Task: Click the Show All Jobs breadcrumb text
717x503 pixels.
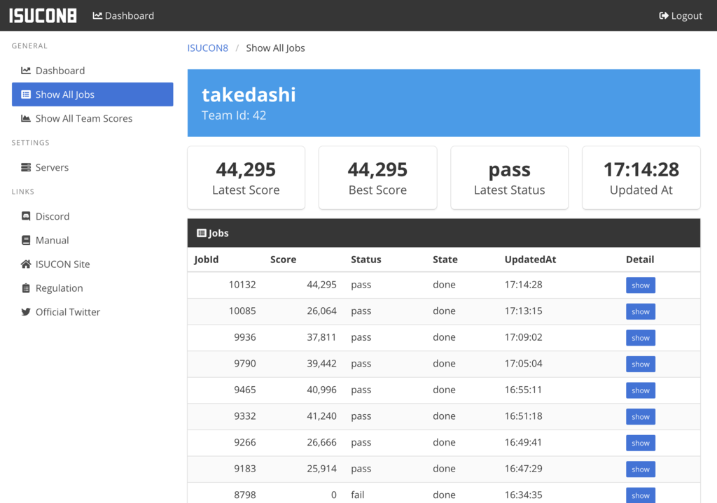Action: [275, 48]
